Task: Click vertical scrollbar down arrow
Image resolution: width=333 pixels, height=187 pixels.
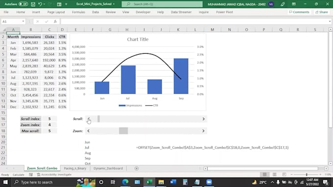Action: [331, 164]
